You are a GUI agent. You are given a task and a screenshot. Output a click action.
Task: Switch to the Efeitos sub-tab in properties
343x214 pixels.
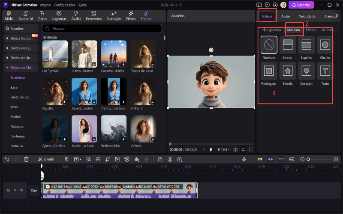[x=310, y=30]
